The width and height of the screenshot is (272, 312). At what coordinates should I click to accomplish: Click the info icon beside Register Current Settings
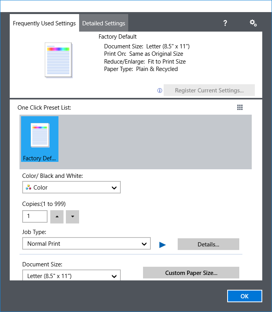point(159,90)
